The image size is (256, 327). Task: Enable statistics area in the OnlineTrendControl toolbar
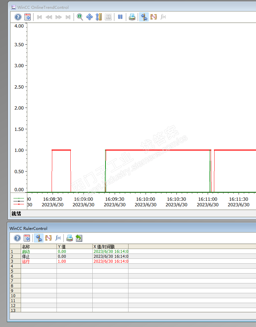[x=153, y=17]
